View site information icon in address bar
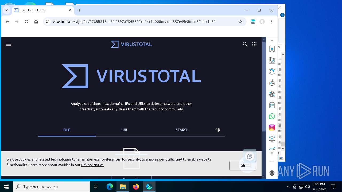Viewport: 342px width, 192px height. (47, 22)
